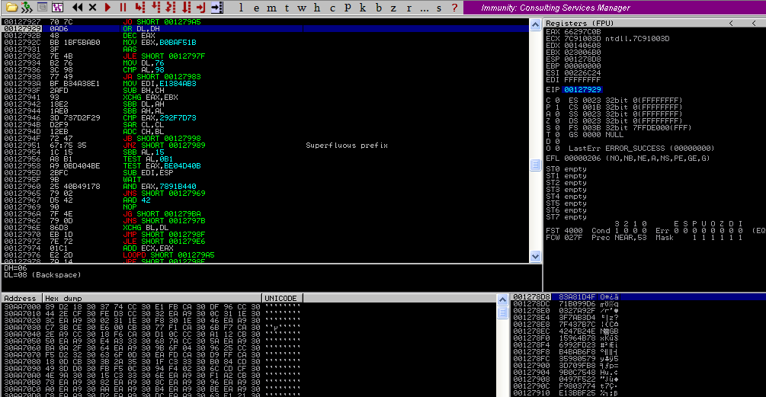Click the Address column header
The image size is (766, 397).
(21, 297)
